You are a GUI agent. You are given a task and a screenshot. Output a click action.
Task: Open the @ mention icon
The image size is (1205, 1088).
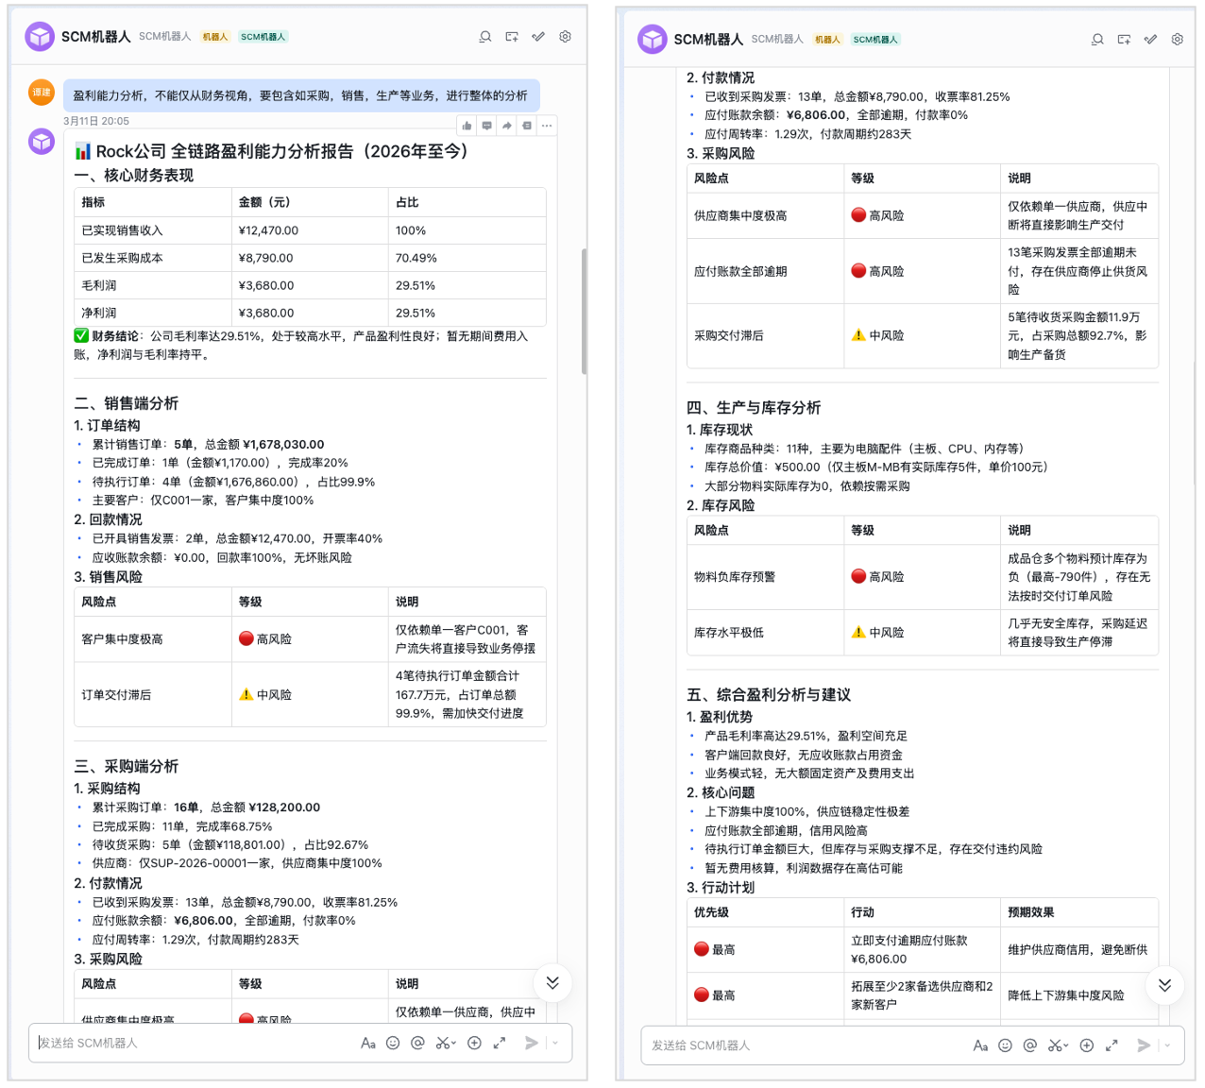[x=418, y=1043]
